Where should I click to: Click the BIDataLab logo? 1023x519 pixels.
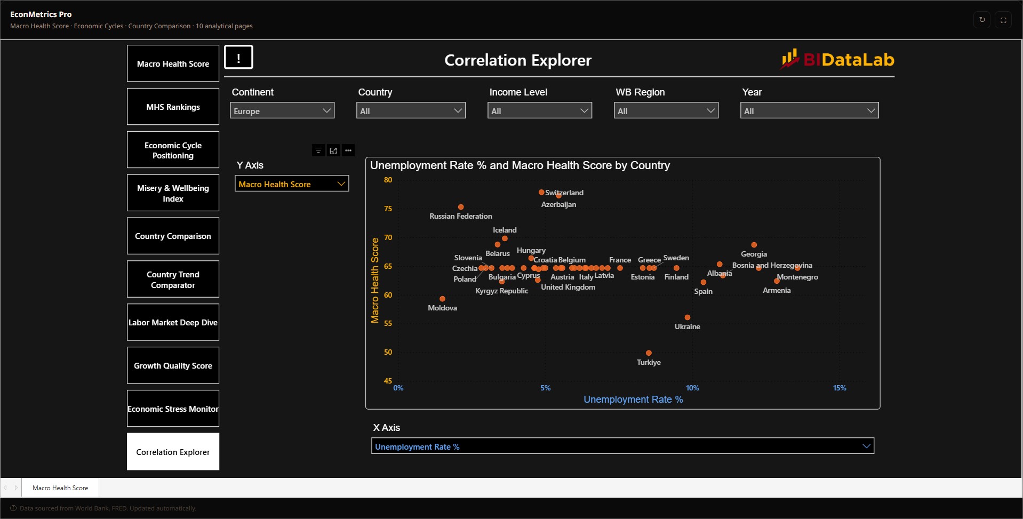pos(837,59)
